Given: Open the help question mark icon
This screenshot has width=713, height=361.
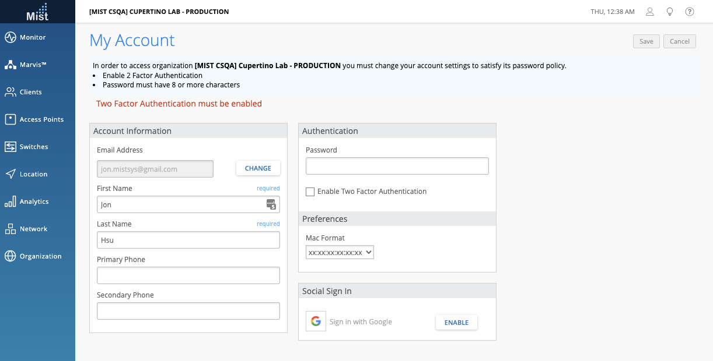Looking at the screenshot, I should [x=690, y=12].
